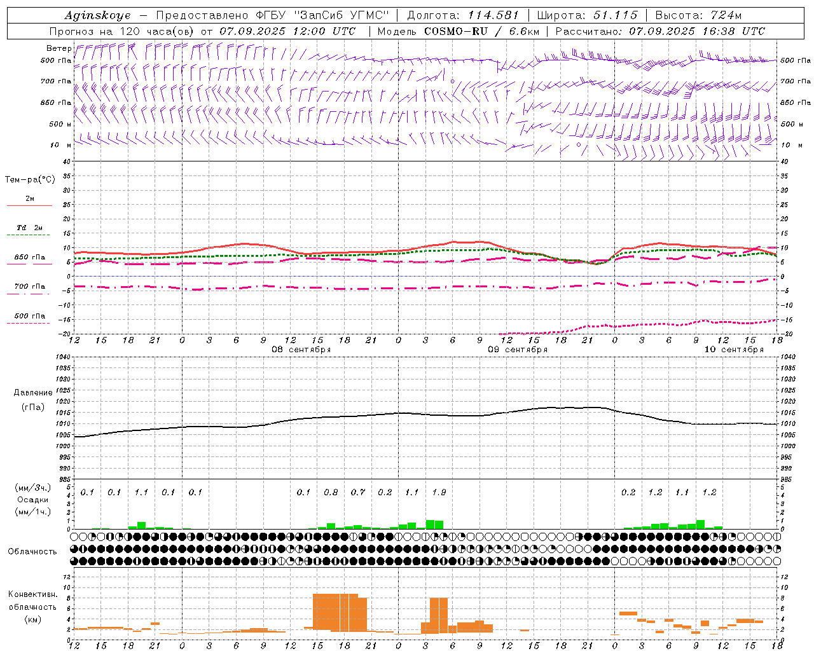
Task: Click the calculation time '07.09.2025 16:38 UTC'
Action: click(x=697, y=31)
